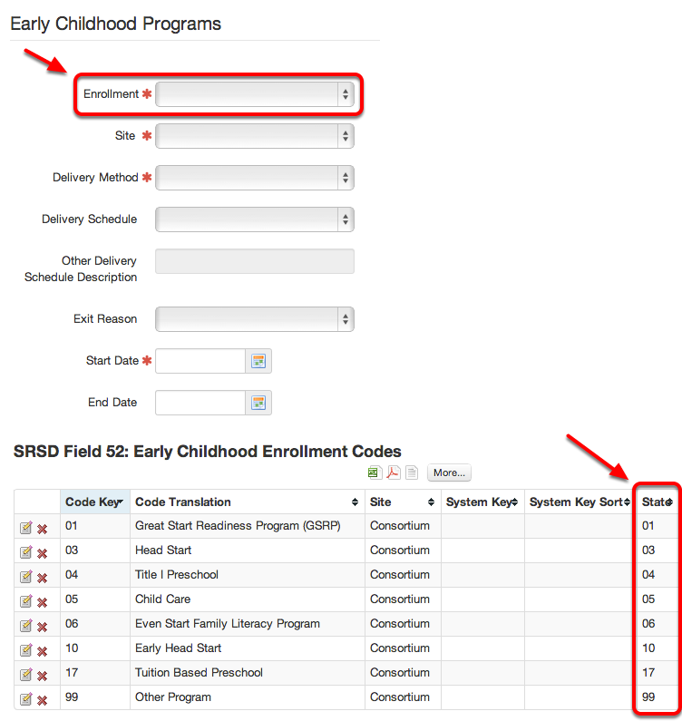Edit the Even Start Family Literacy row
The image size is (682, 721).
point(26,626)
